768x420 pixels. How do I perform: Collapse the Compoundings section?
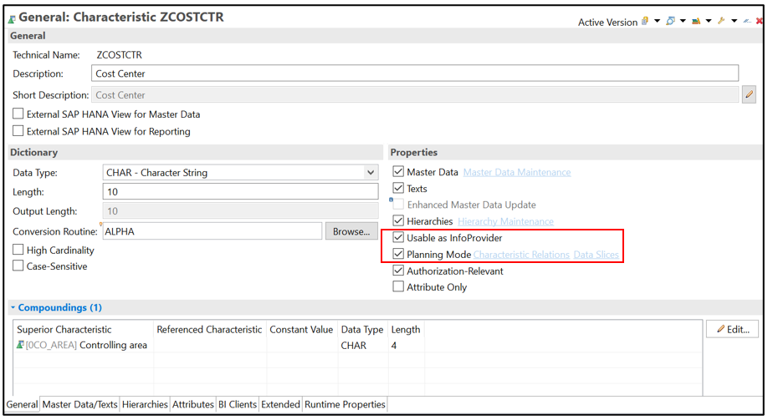[13, 307]
